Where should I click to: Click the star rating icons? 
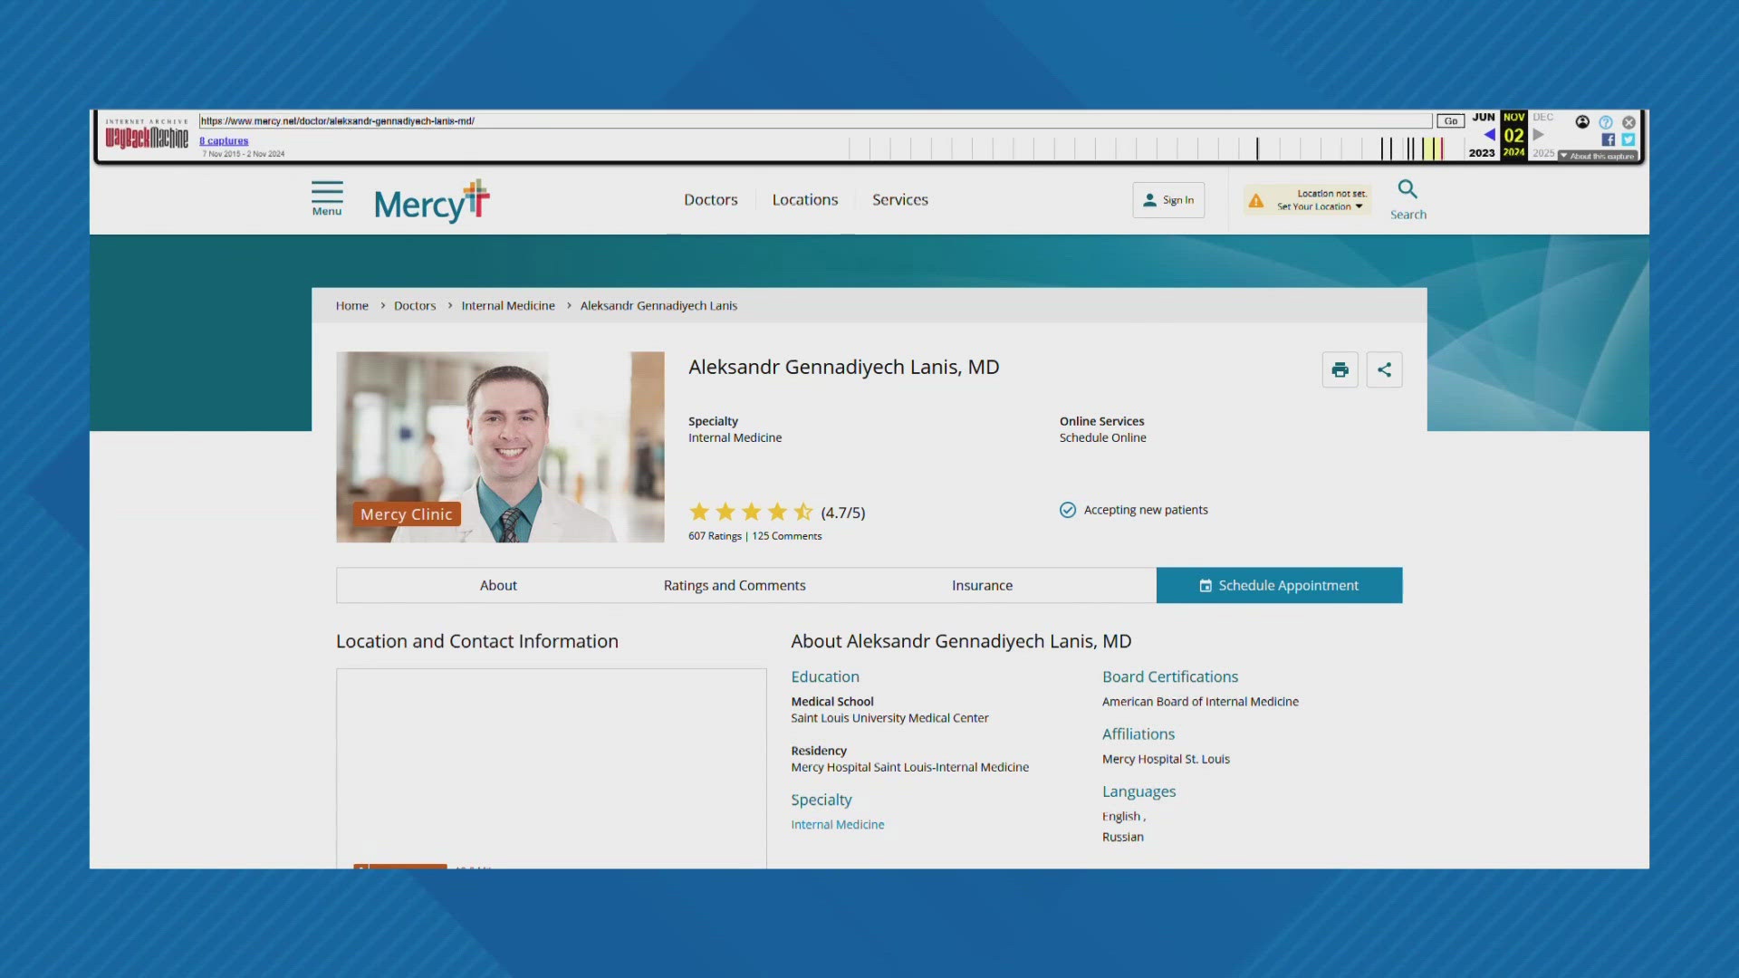click(x=751, y=512)
